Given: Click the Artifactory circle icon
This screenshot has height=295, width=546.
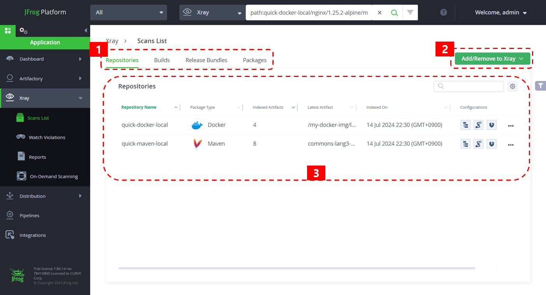Looking at the screenshot, I should point(10,78).
